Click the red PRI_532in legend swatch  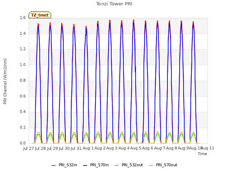tap(54, 165)
